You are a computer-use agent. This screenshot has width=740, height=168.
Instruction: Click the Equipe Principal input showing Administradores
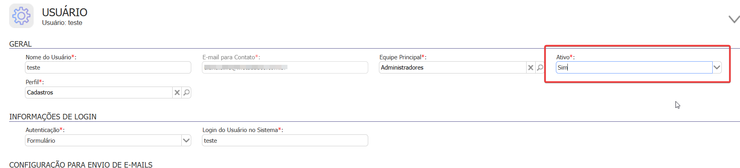click(x=452, y=68)
